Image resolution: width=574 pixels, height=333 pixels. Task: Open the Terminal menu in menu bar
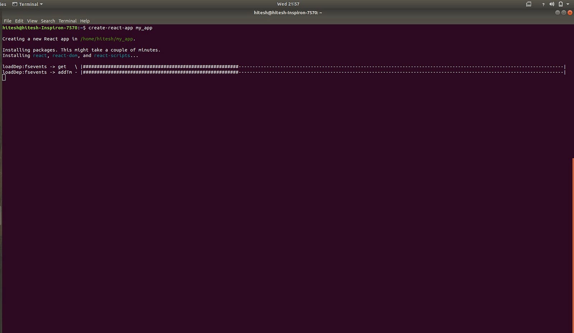tap(67, 21)
